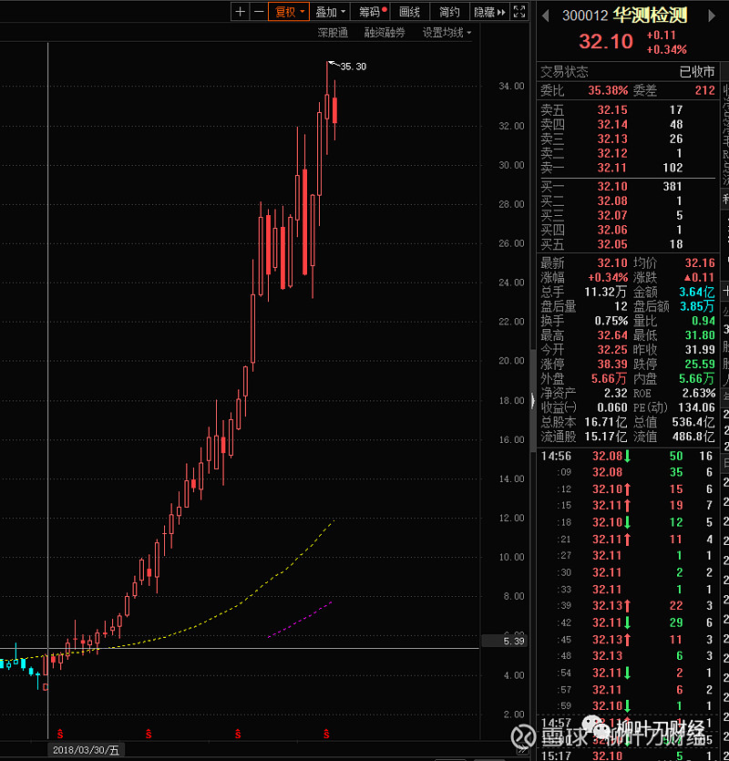Click the 20.00 price axis label

pos(511,361)
